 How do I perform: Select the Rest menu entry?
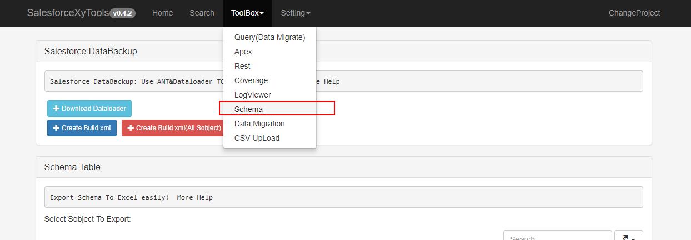(270, 66)
